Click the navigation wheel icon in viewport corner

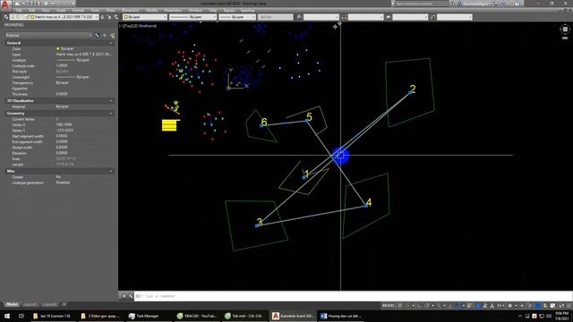point(565,30)
